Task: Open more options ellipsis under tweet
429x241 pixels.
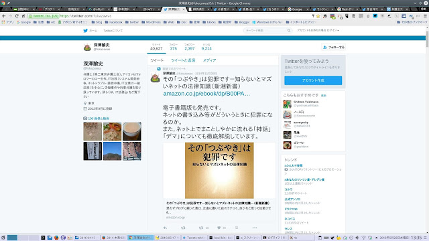Action: [x=255, y=228]
